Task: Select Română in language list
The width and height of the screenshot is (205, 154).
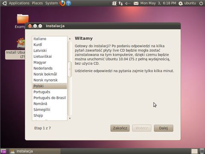Action: click(x=50, y=104)
